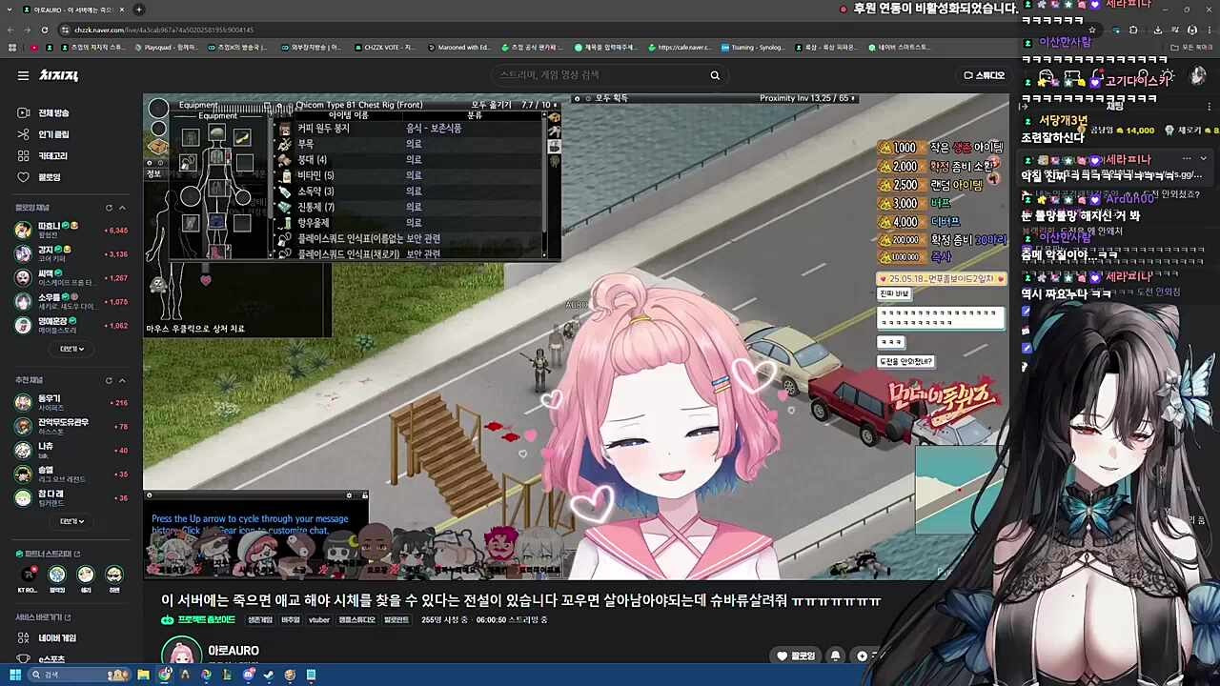This screenshot has height=686, width=1220.
Task: Open CHZZK VOTE bookmark
Action: tap(385, 47)
